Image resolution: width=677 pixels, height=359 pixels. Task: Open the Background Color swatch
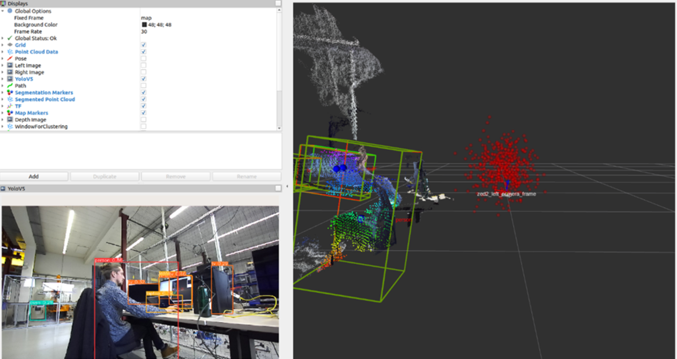pyautogui.click(x=144, y=25)
